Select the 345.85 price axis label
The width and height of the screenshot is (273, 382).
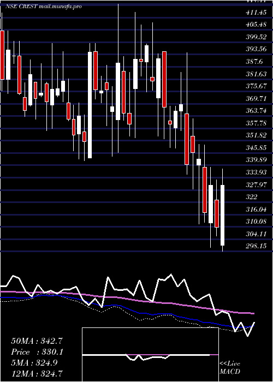tap(256, 148)
